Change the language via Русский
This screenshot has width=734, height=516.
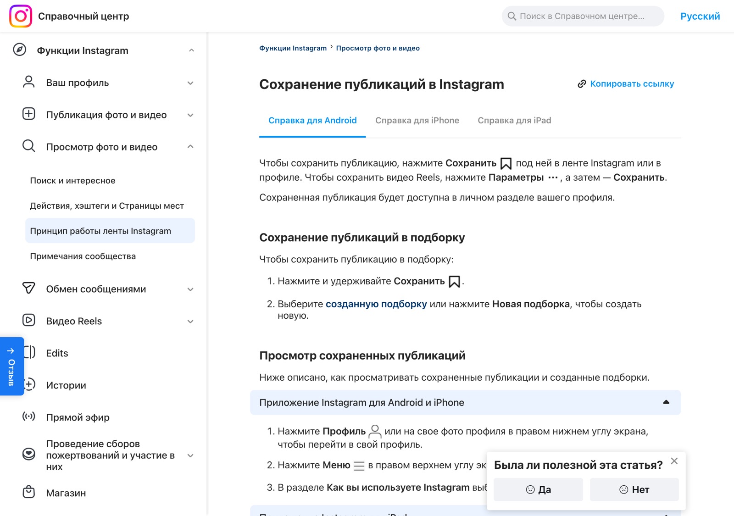[x=700, y=16]
